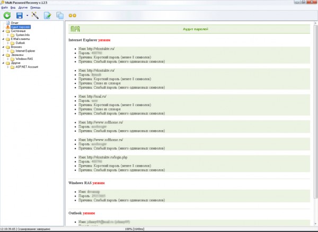This screenshot has height=232, width=318.
Task: Click the Outlook folder icon
Action: (12, 43)
